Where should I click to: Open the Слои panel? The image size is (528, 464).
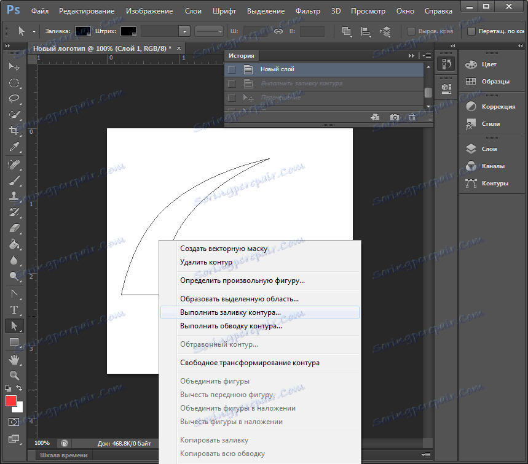click(483, 149)
